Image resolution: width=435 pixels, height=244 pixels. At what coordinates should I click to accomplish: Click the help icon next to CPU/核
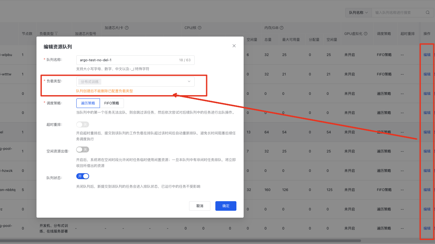(x=200, y=28)
